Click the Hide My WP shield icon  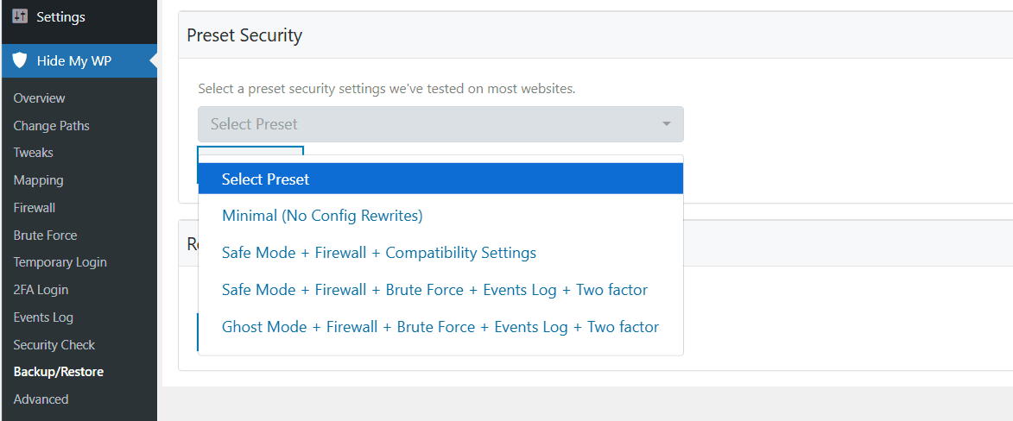[x=20, y=60]
